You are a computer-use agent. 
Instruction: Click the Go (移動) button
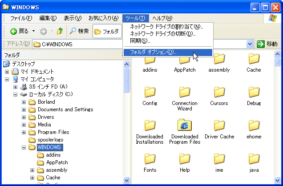tap(267, 44)
